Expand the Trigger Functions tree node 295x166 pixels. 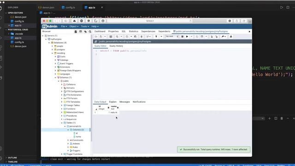(x=62, y=154)
